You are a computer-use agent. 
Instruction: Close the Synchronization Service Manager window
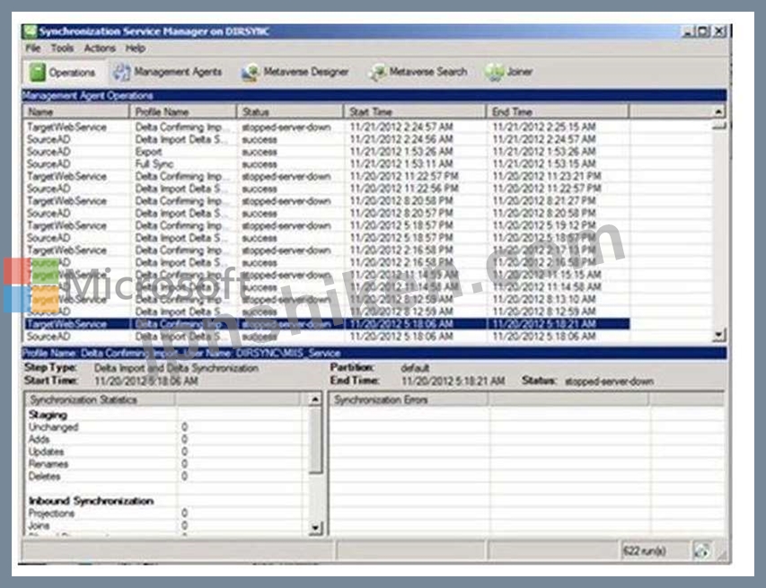[719, 31]
